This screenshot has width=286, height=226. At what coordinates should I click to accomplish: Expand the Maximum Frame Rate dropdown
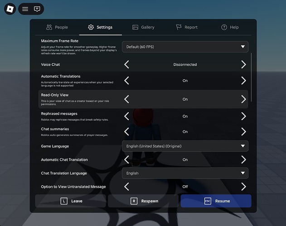click(185, 47)
